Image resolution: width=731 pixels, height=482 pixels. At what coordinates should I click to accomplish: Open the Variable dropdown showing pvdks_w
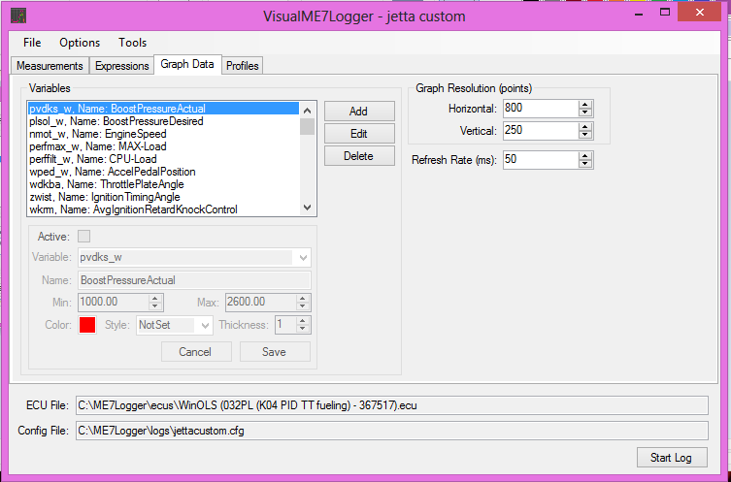(194, 257)
